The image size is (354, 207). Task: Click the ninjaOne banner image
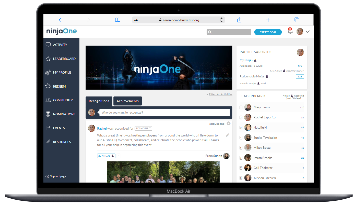coord(159,68)
